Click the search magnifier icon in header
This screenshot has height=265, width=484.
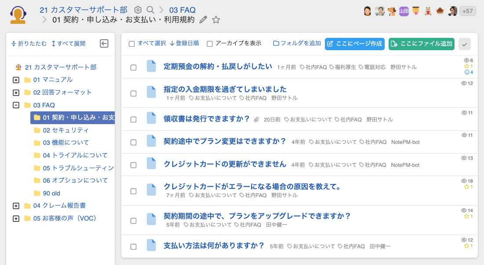click(150, 10)
